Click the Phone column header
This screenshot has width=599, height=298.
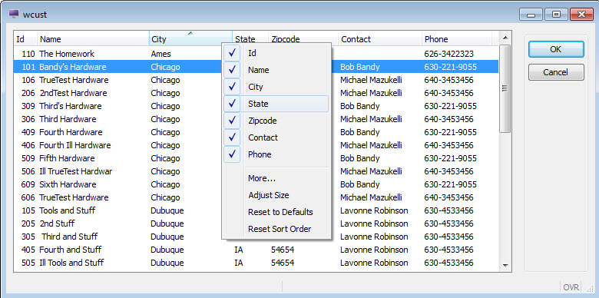(457, 39)
